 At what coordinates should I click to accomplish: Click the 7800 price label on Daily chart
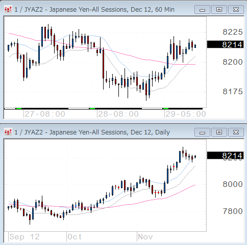(x=233, y=211)
